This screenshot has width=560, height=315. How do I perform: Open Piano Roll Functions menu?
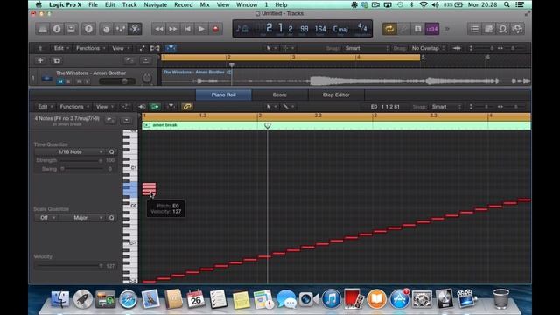point(74,107)
